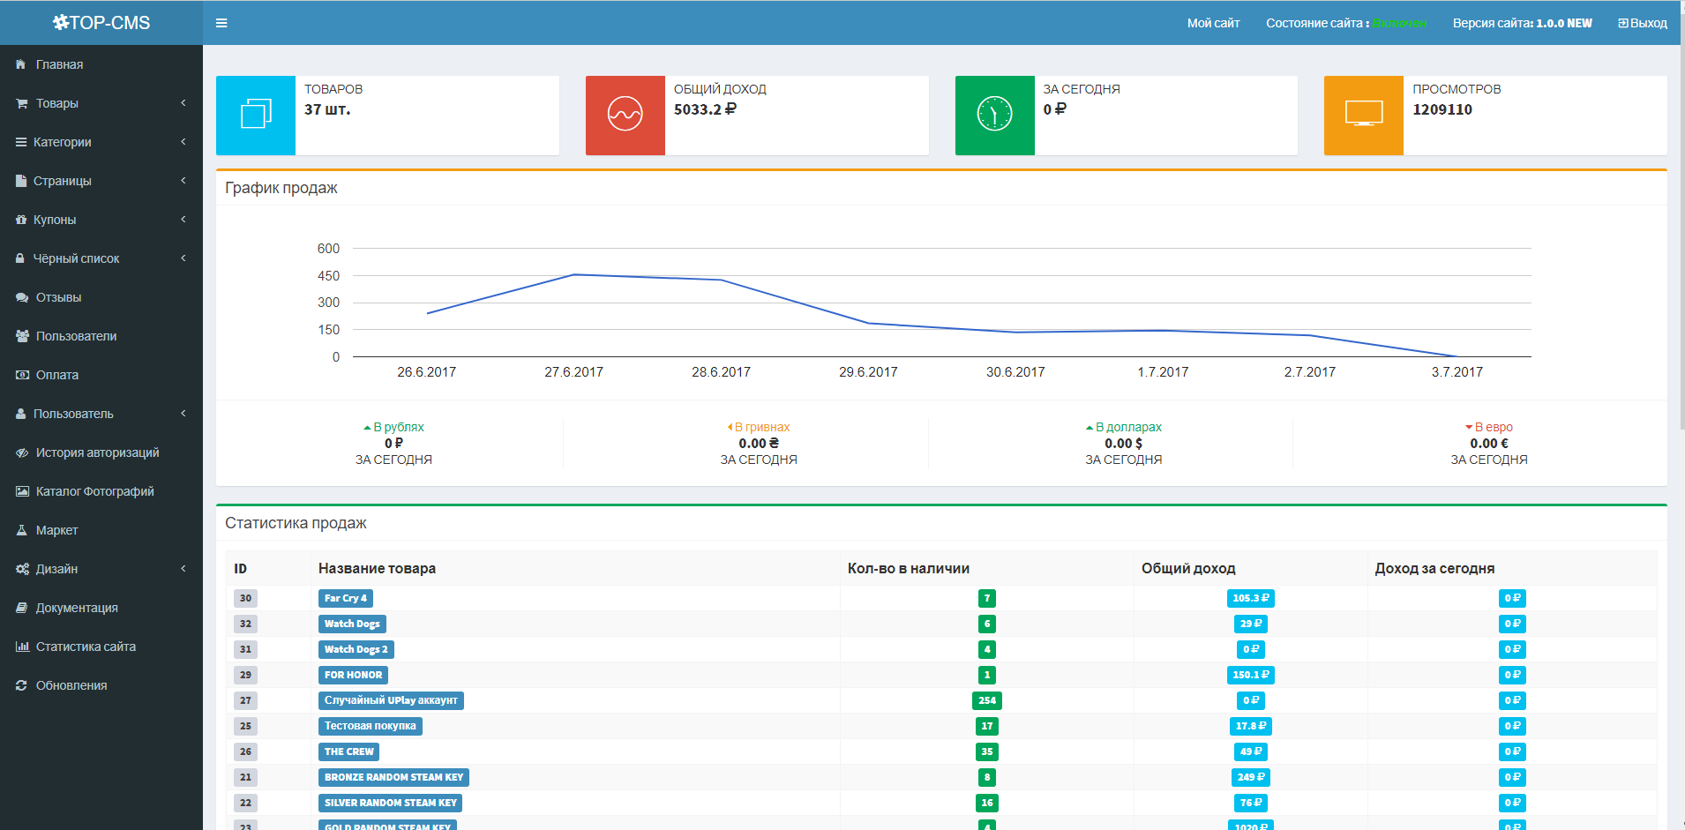The height and width of the screenshot is (830, 1685).
Task: Click the orange monitor Просмотров icon
Action: 1364,116
